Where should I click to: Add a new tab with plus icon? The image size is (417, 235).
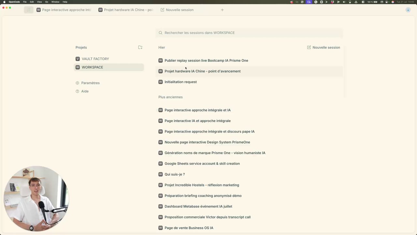pyautogui.click(x=222, y=10)
